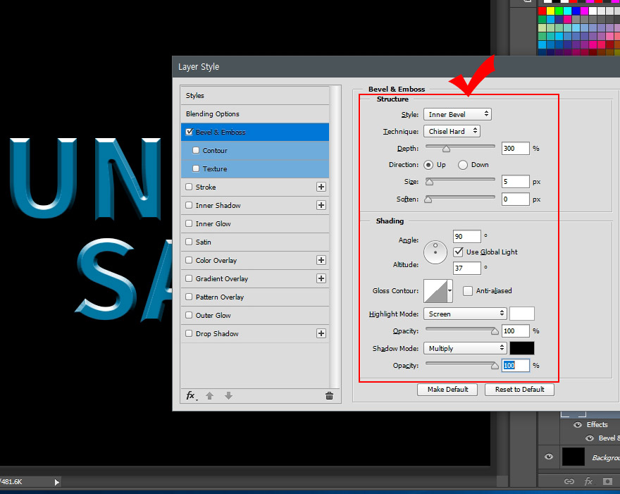The height and width of the screenshot is (494, 620).
Task: Toggle visibility of layer Effects
Action: pos(578,424)
